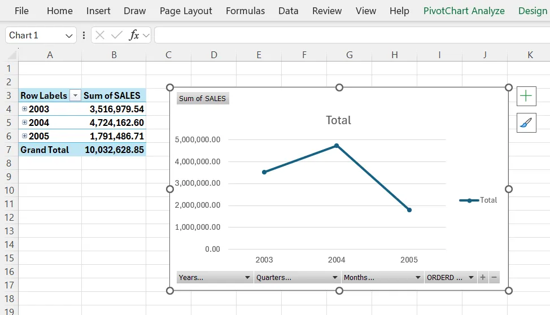Screen dimensions: 550x315
Task: Collapse entire field with chart minus button
Action: coord(494,277)
